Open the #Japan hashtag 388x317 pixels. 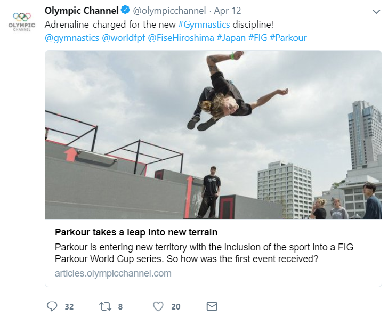click(x=231, y=38)
